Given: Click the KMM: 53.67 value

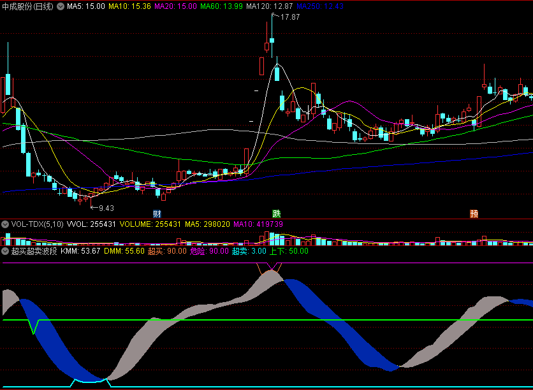Looking at the screenshot, I should click(80, 251).
